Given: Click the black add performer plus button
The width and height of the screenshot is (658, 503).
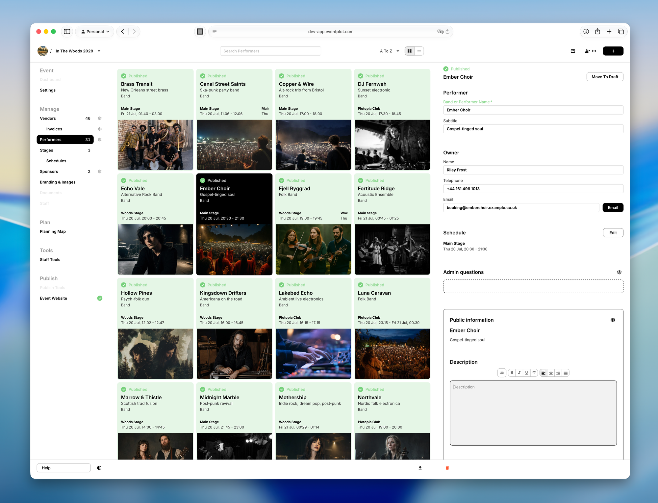Looking at the screenshot, I should click(x=613, y=51).
